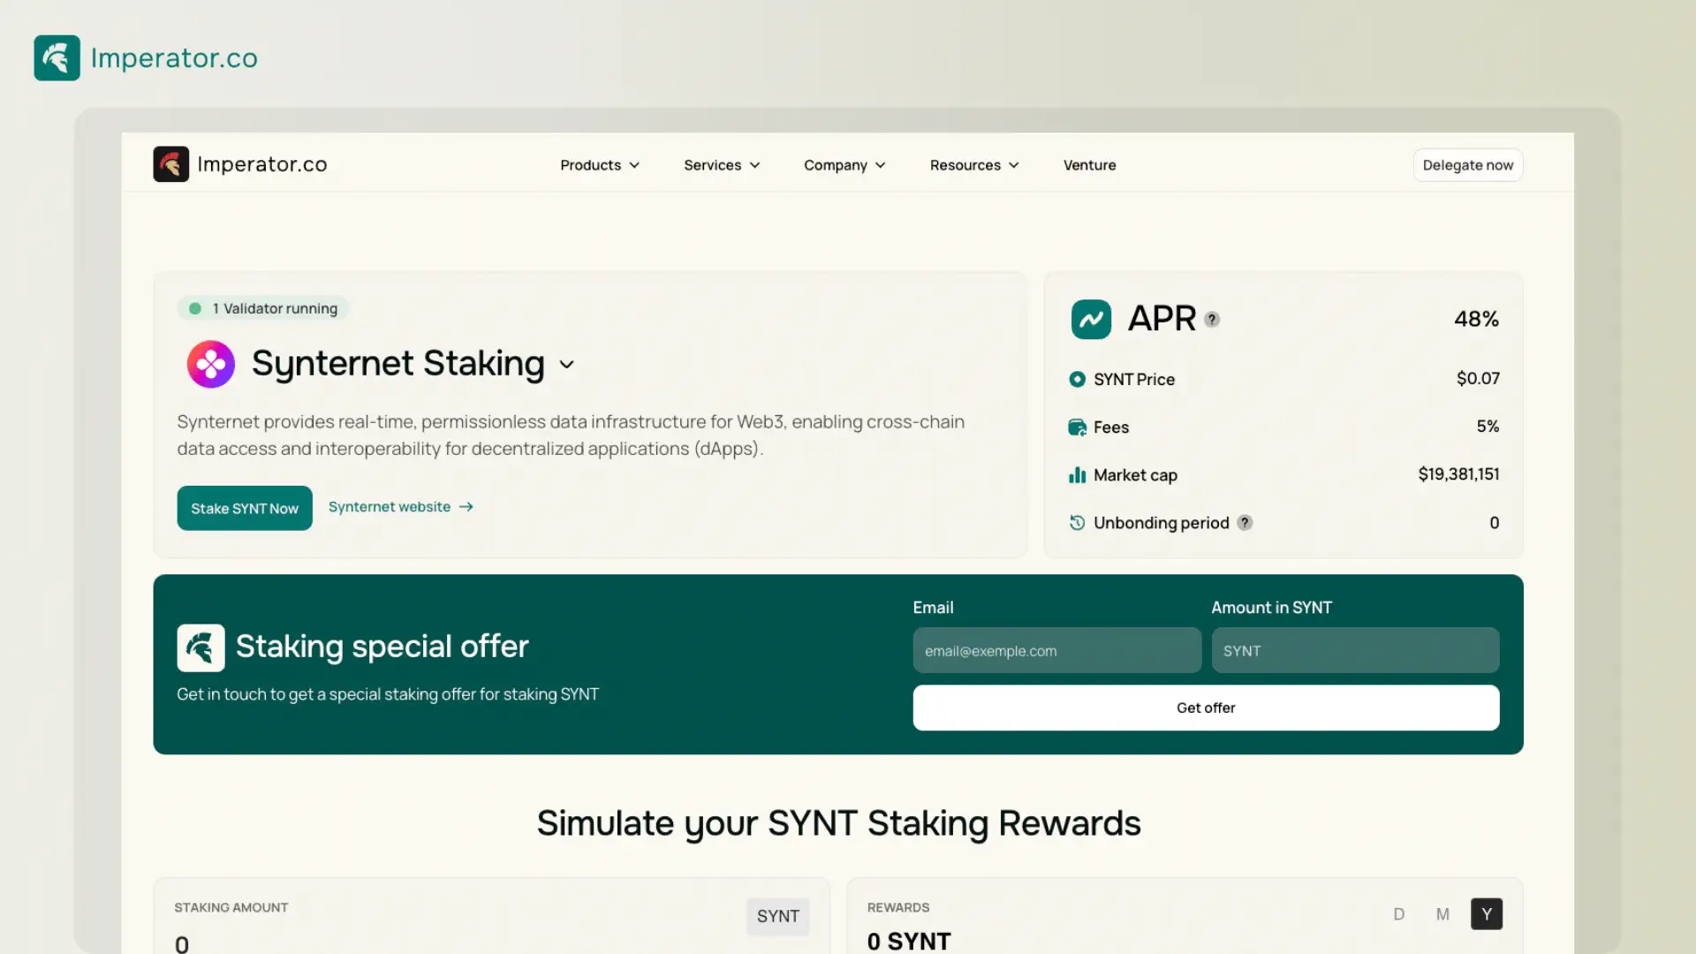Viewport: 1696px width, 954px height.
Task: Click the green APR chart icon
Action: (1091, 319)
